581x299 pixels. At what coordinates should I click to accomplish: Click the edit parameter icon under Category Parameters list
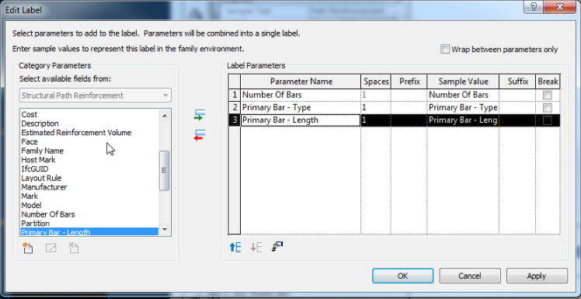click(51, 248)
